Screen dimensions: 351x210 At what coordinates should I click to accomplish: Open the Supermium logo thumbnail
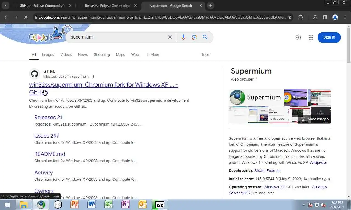click(256, 97)
